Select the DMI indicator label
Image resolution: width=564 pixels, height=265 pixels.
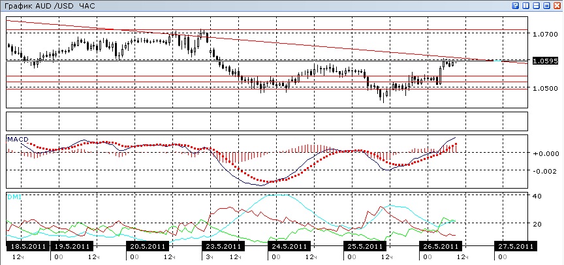(x=14, y=196)
